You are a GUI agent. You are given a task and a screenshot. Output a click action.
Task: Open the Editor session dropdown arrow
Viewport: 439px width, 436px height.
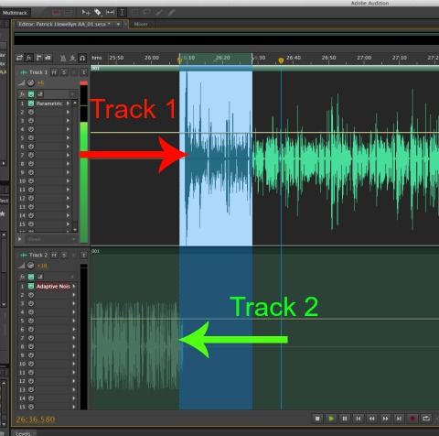118,24
